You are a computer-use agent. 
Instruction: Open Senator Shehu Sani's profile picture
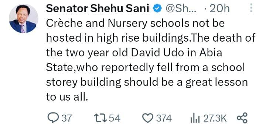pos(24,19)
